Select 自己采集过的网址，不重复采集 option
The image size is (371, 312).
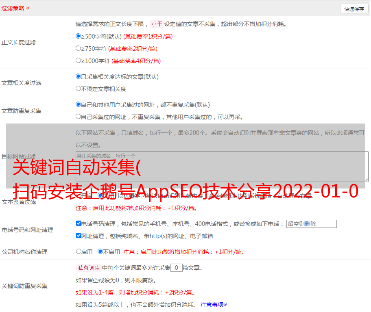point(78,117)
